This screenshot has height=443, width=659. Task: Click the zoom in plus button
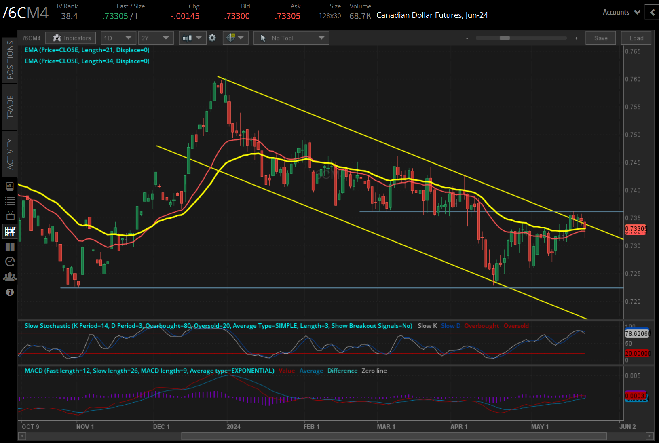(576, 38)
